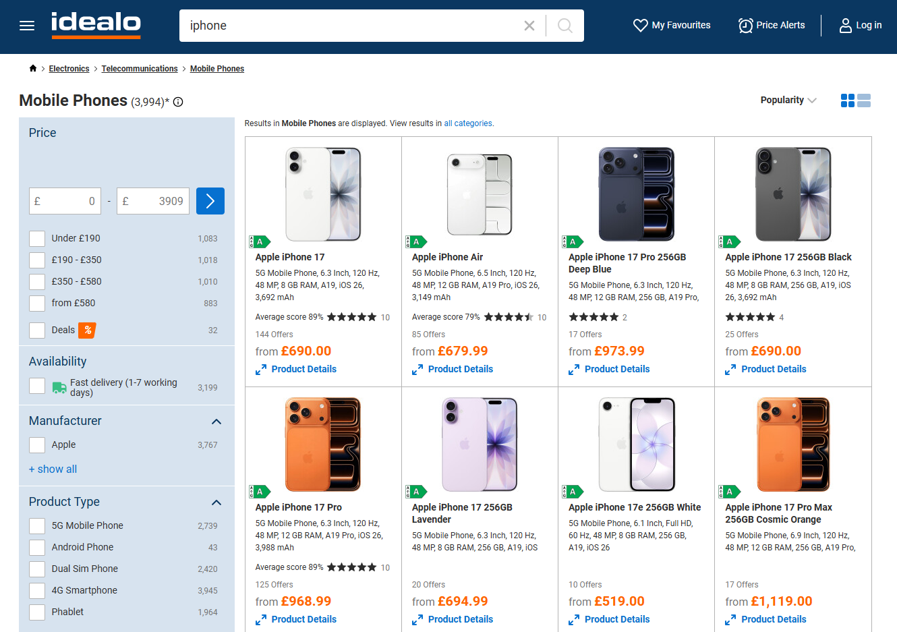Click the Log in user icon

pyautogui.click(x=845, y=26)
